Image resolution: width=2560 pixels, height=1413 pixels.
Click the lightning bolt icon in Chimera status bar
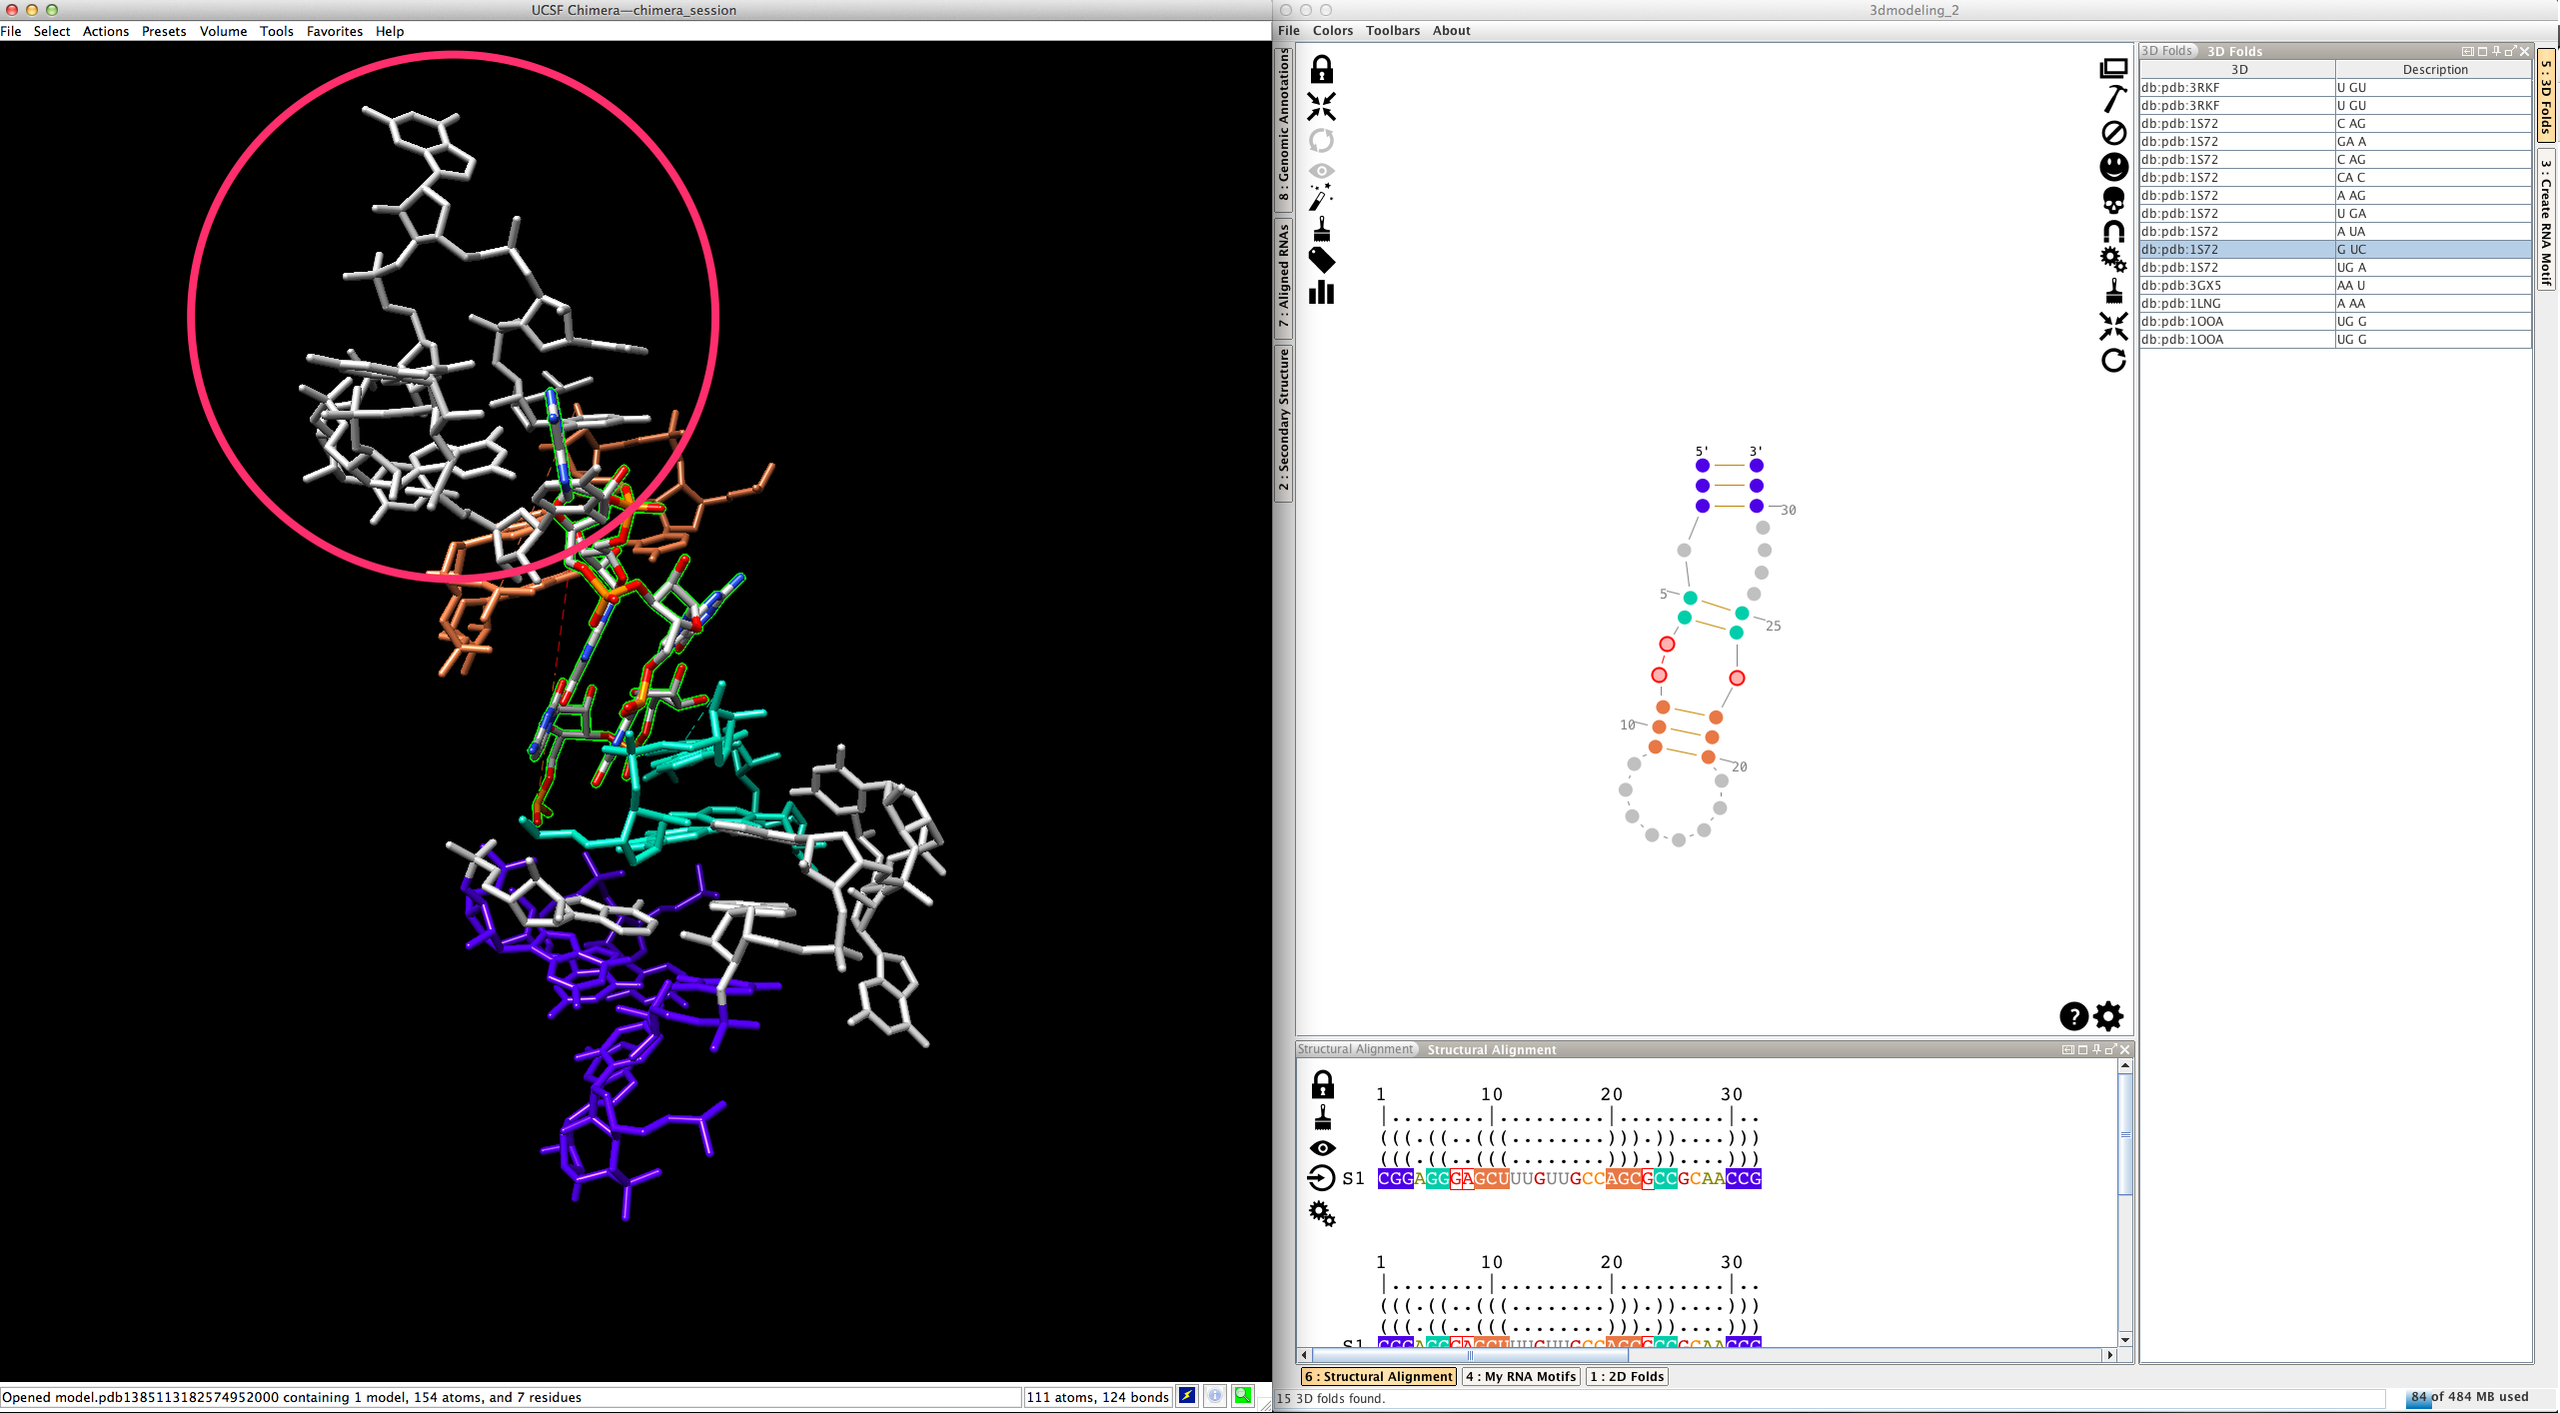pyautogui.click(x=1187, y=1396)
